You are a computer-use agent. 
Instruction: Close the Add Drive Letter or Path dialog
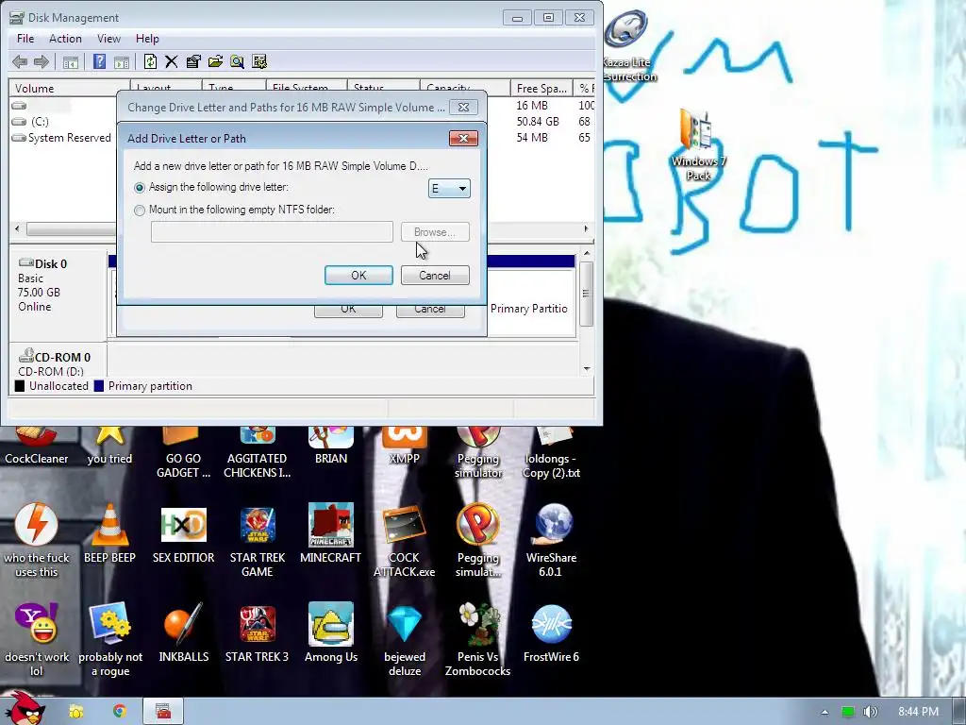tap(463, 138)
